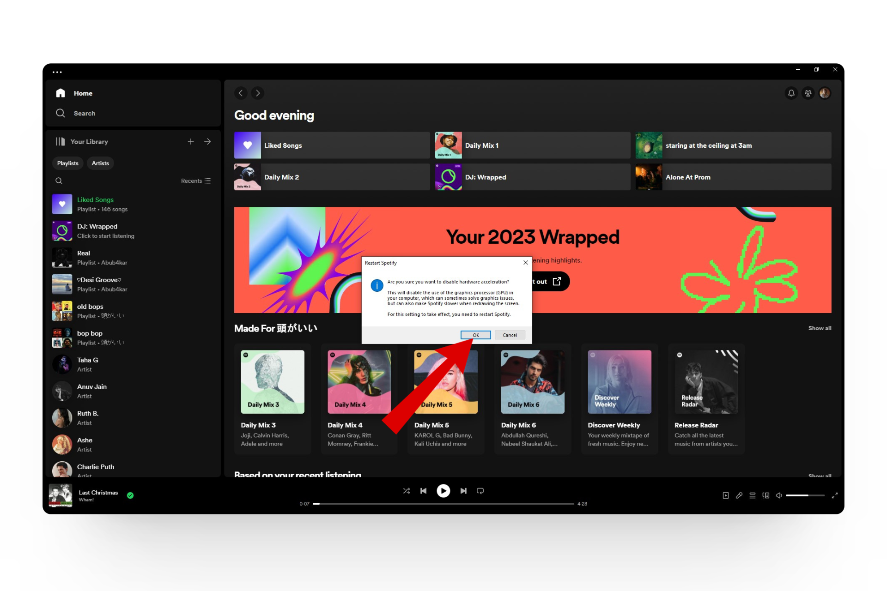
Task: Toggle the liked checkmark for Last Christmas
Action: [x=130, y=495]
